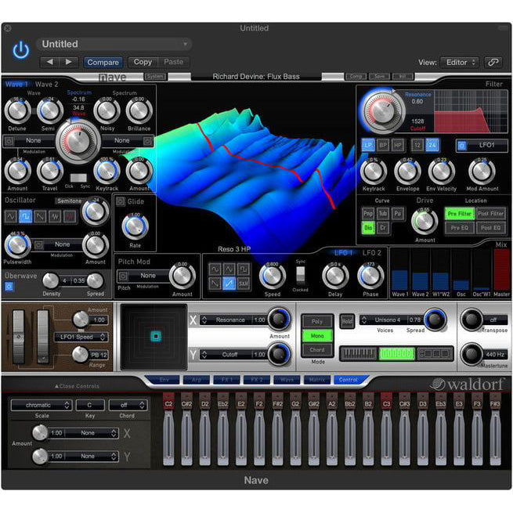Open the View Editor dropdown
Viewport: 513px width, 513px height.
point(459,62)
